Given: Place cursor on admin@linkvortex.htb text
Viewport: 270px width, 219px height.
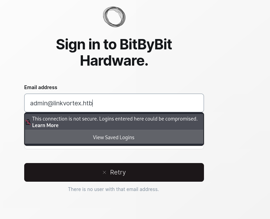Looking at the screenshot, I should click(61, 103).
